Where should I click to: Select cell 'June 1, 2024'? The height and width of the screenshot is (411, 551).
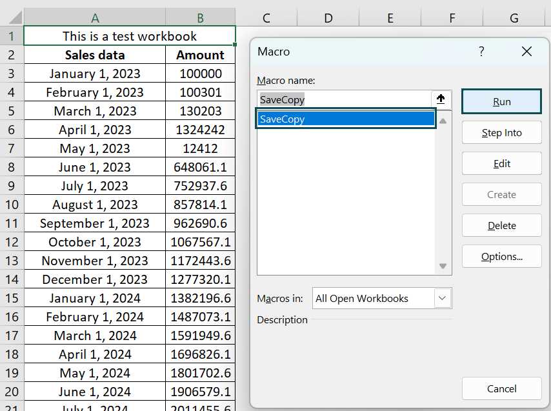click(x=95, y=392)
